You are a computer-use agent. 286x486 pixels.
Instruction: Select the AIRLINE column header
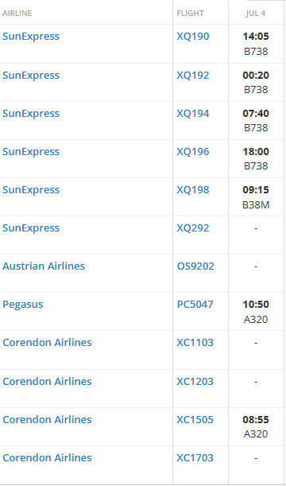[17, 14]
